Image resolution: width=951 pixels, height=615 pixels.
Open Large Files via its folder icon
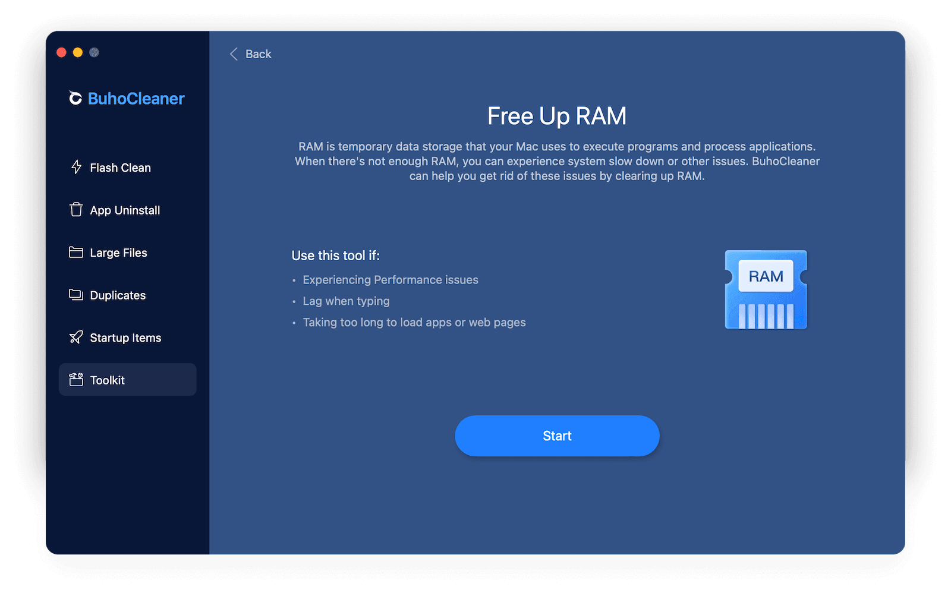click(75, 252)
